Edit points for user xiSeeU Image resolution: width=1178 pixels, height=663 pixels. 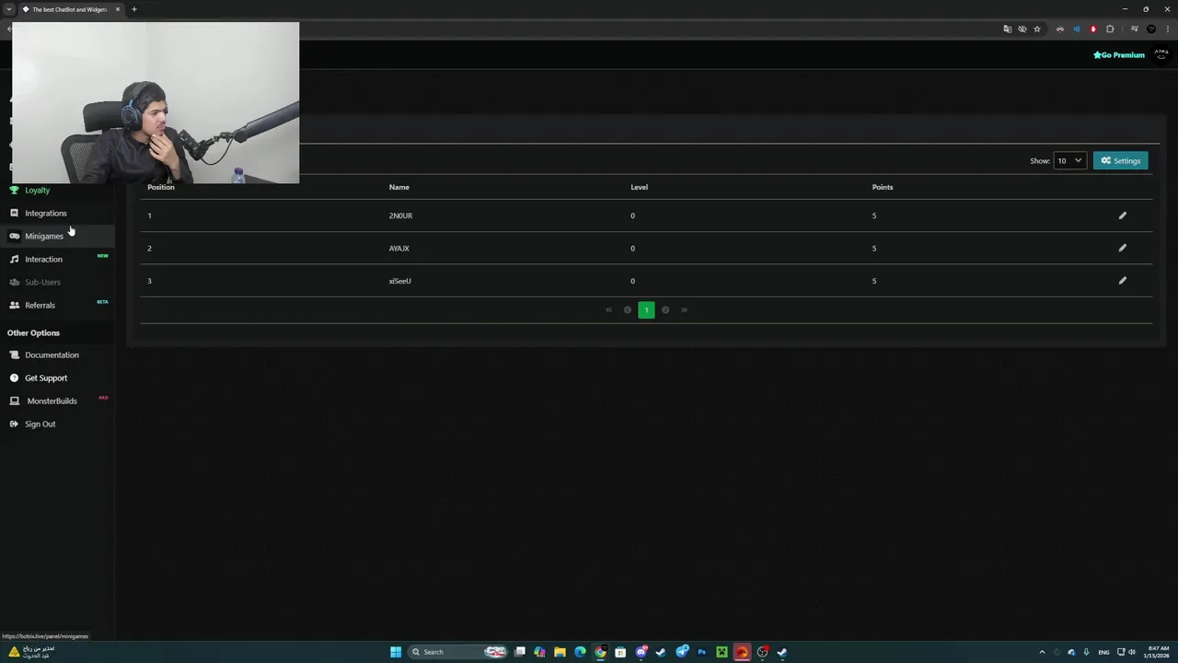(1122, 281)
